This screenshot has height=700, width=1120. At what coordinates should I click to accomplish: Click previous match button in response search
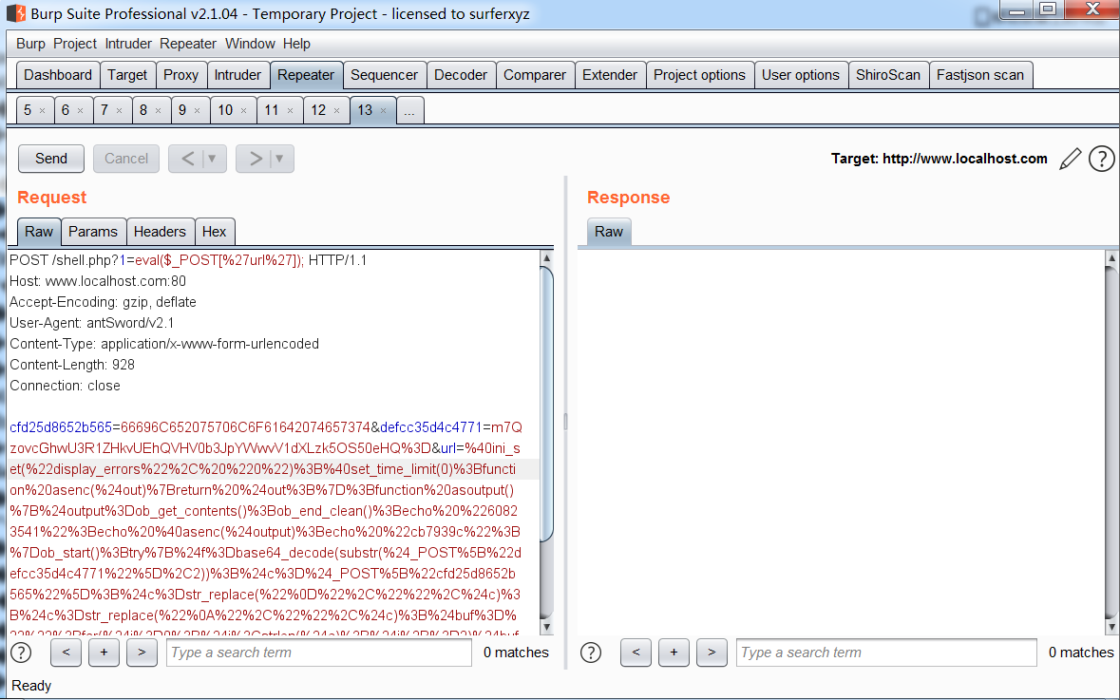636,653
